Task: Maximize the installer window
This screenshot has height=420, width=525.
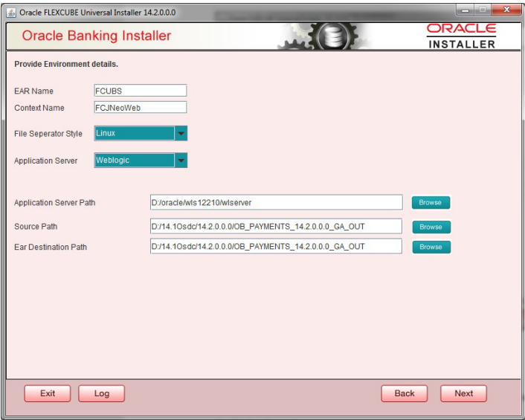Action: tap(483, 10)
